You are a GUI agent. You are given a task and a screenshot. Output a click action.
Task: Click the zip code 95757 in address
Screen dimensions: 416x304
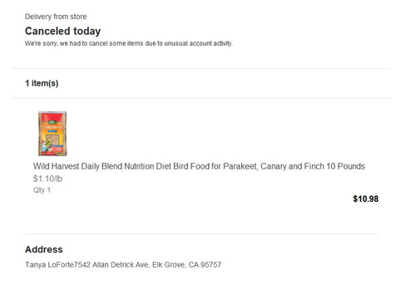(x=210, y=265)
